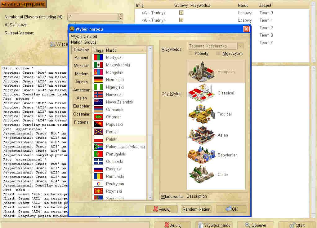Switch to the Dowolny nation group tab
The height and width of the screenshot is (228, 317).
coord(81,50)
